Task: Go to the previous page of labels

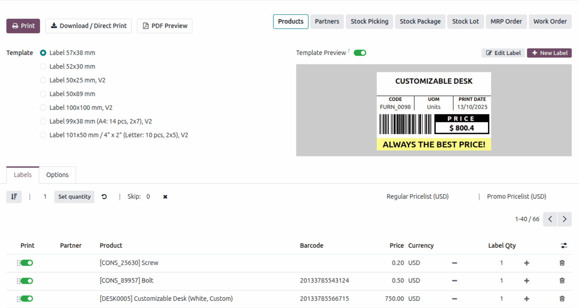Action: click(x=550, y=219)
